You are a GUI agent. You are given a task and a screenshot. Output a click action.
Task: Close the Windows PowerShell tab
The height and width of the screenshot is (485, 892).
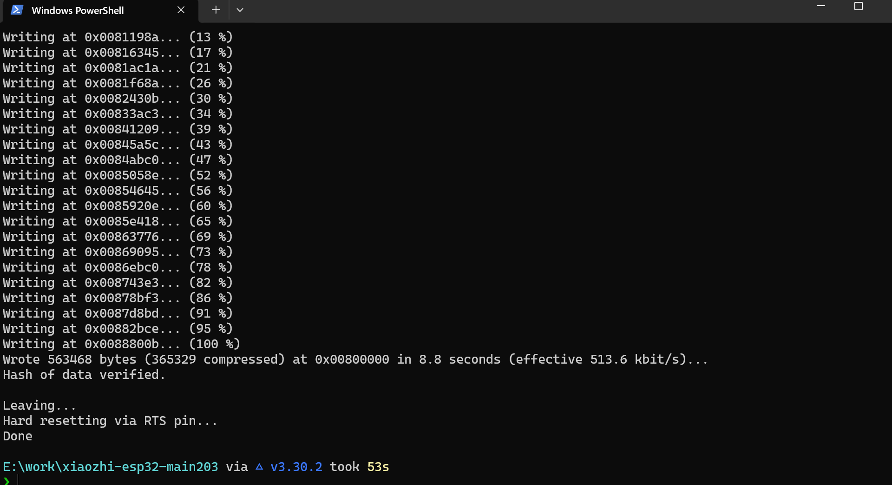coord(181,10)
